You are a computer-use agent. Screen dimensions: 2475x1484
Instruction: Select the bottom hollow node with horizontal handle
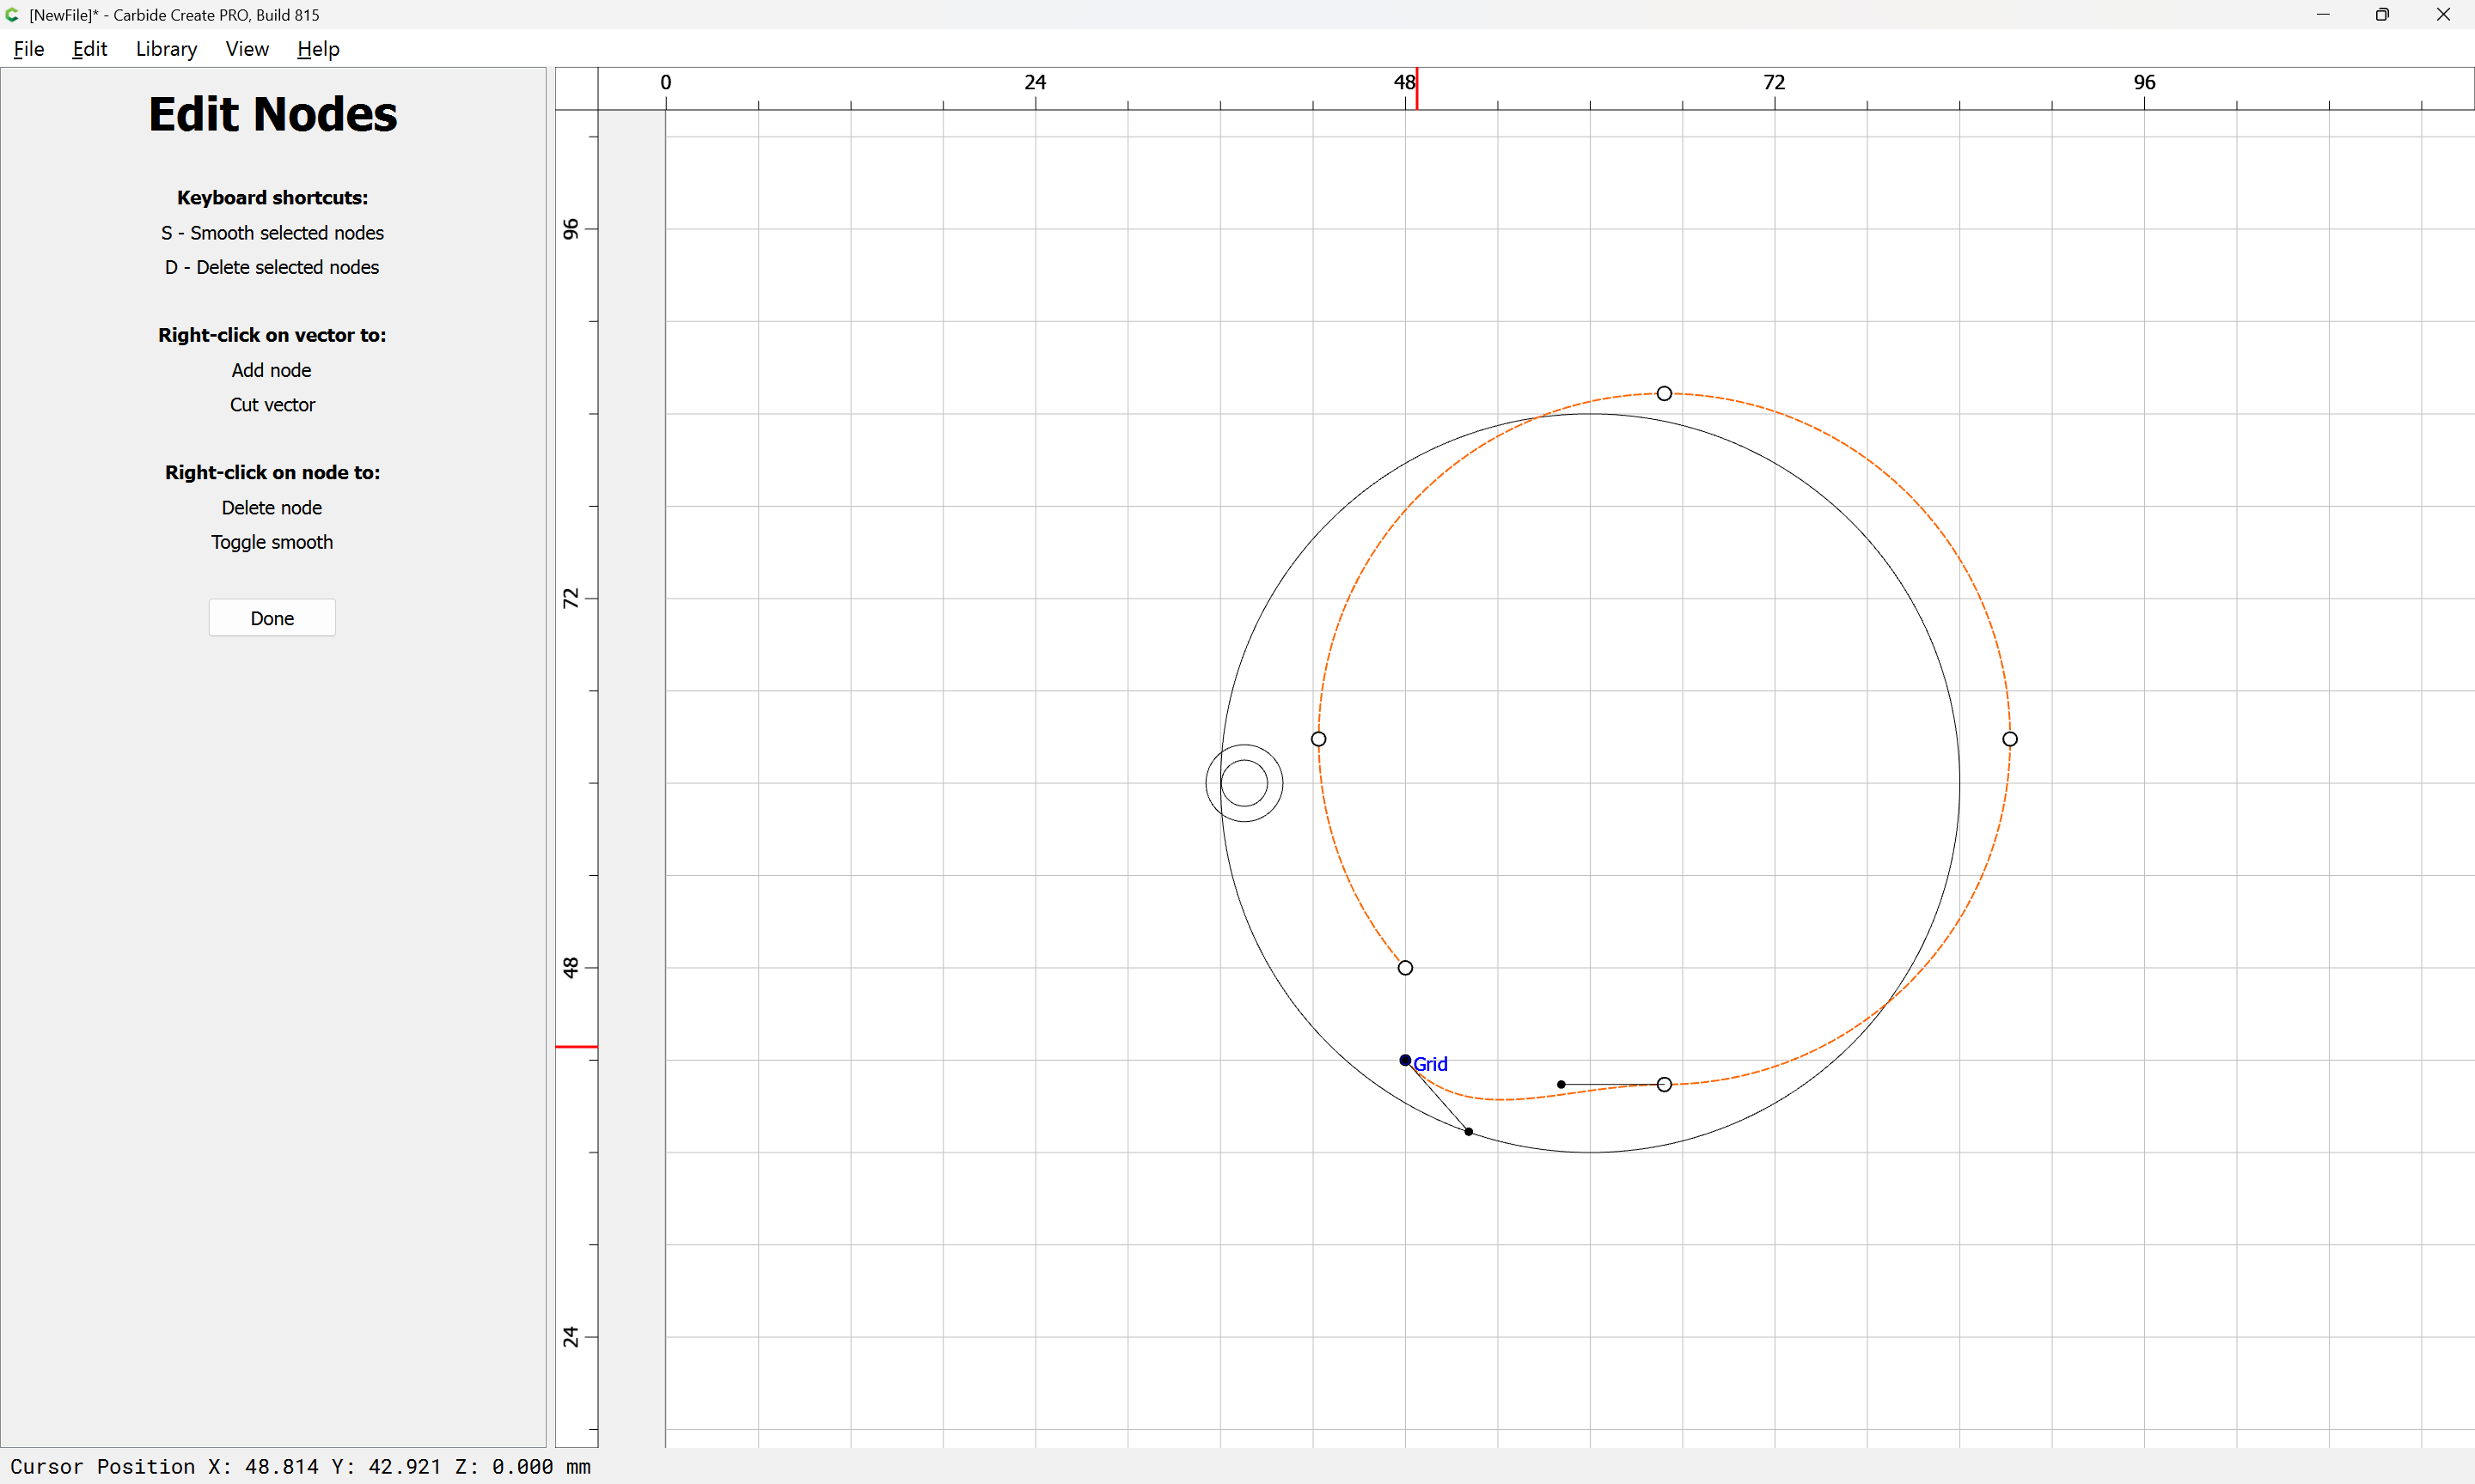[1664, 1084]
